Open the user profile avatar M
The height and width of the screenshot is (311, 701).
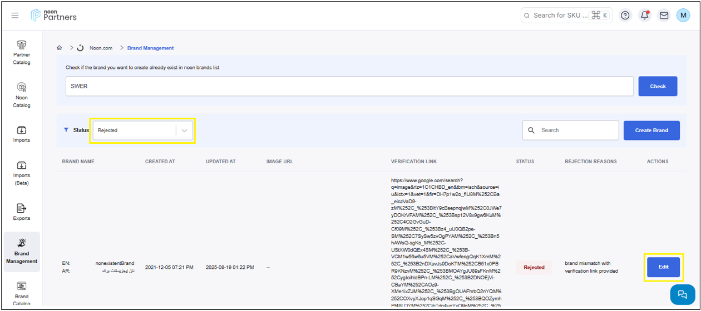683,16
